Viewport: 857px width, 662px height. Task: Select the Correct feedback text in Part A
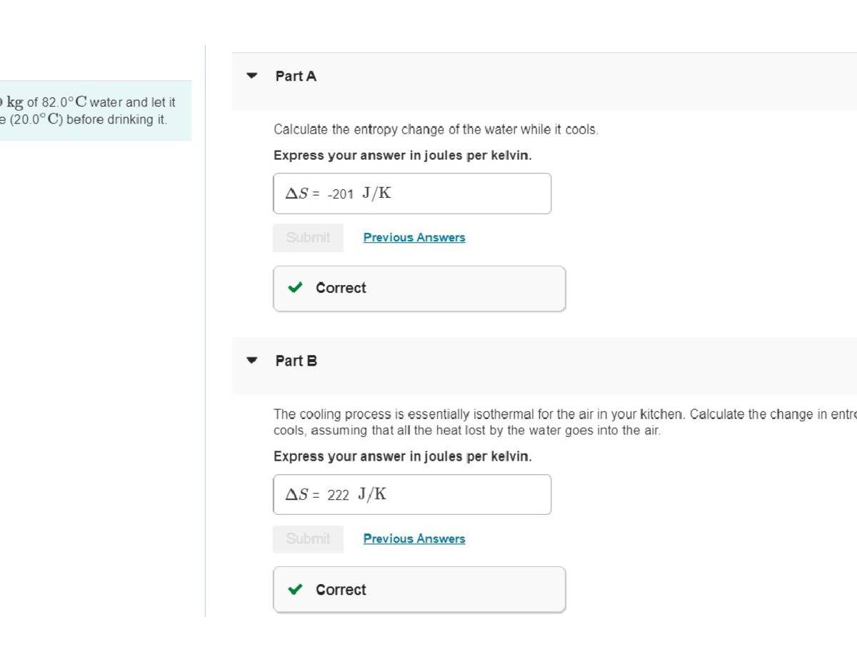point(341,289)
